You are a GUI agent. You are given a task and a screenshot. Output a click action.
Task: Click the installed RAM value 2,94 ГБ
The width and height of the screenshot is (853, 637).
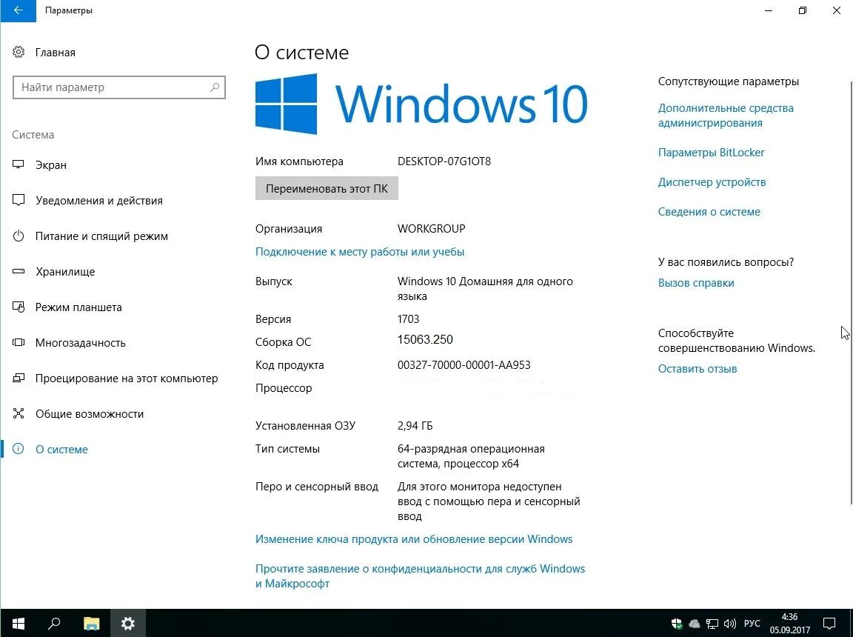coord(415,426)
